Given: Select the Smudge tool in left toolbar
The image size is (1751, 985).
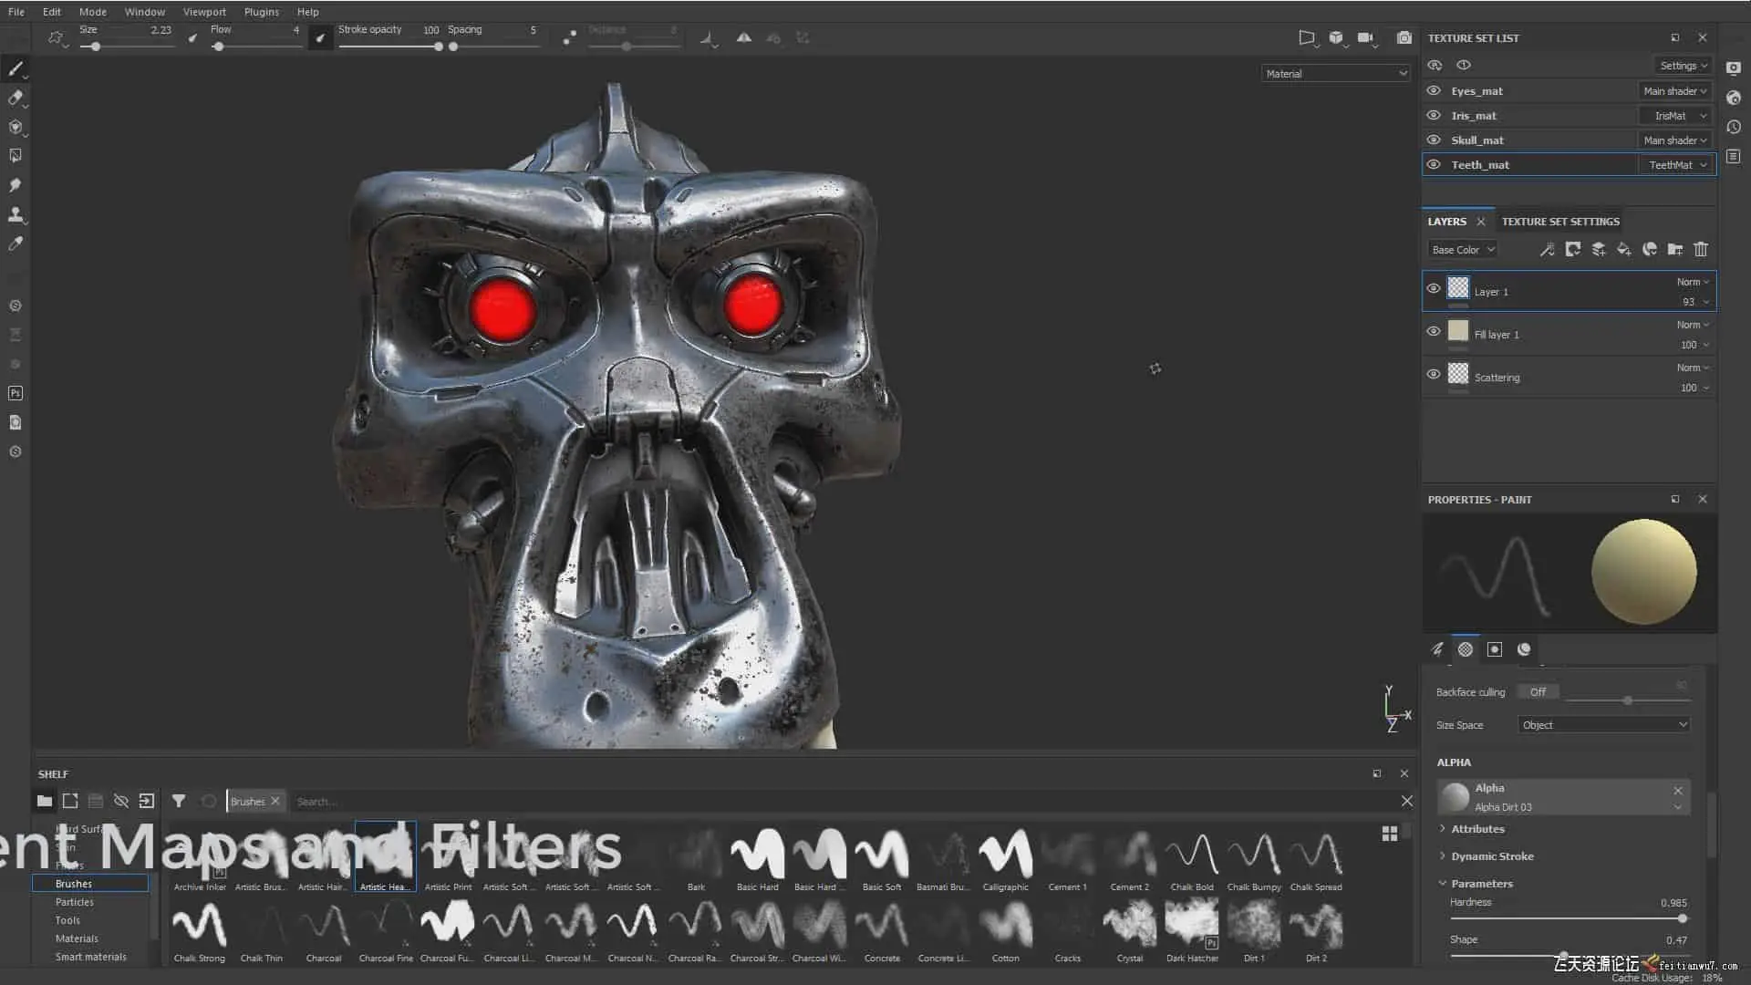Looking at the screenshot, I should (x=16, y=185).
